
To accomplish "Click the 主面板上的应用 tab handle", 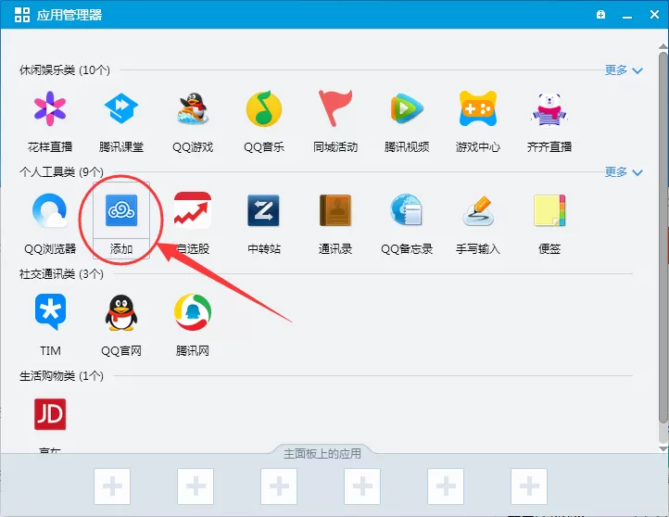I will pyautogui.click(x=322, y=453).
